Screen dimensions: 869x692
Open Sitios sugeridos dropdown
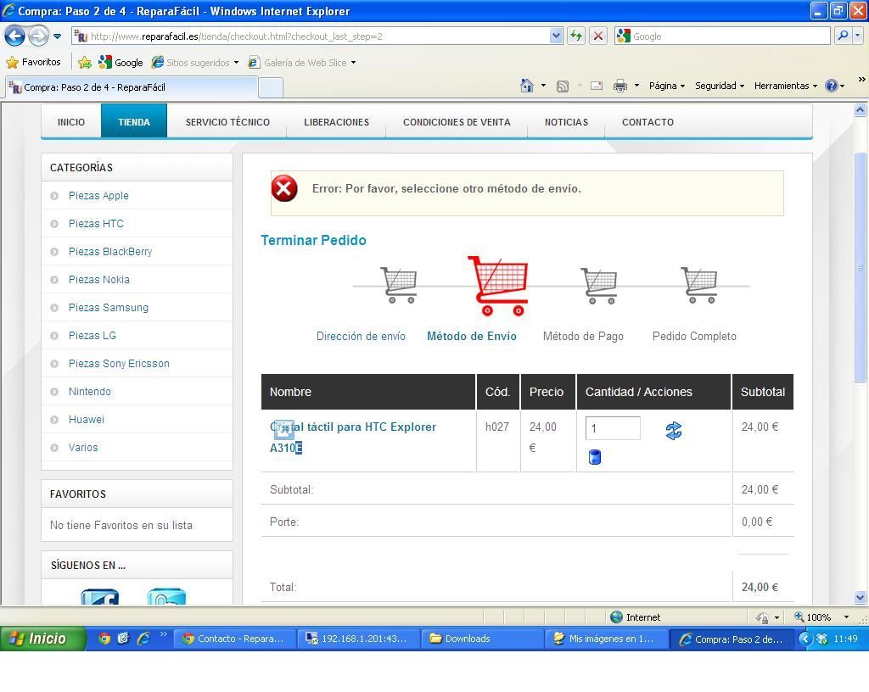[x=195, y=63]
